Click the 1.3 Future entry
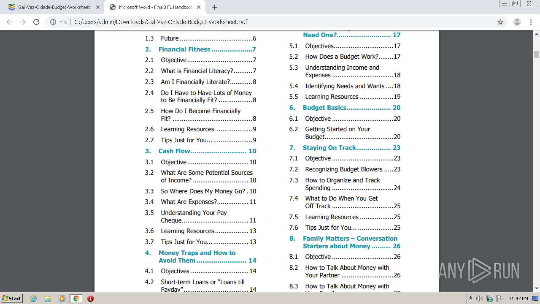 200,38
